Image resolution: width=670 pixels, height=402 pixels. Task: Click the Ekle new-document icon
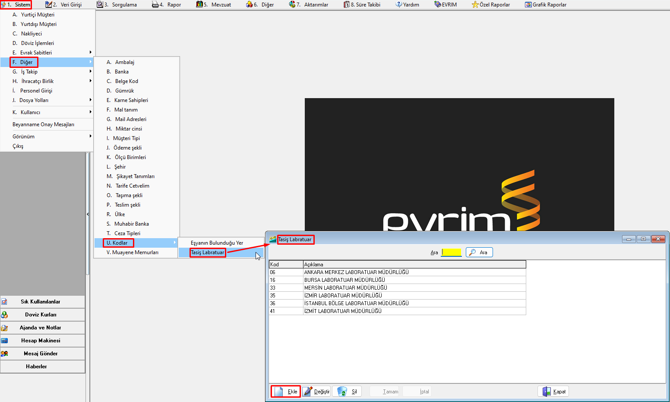pyautogui.click(x=278, y=392)
